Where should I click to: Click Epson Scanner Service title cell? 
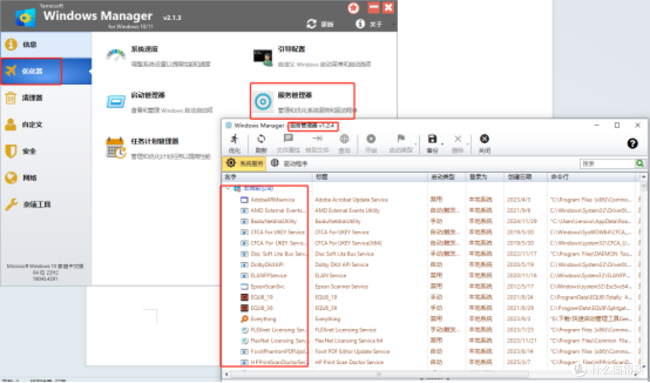[341, 286]
